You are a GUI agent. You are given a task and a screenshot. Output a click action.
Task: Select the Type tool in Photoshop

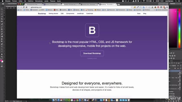(x=2, y=46)
